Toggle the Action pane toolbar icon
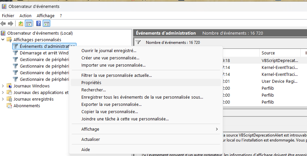307x156 pixels. click(47, 24)
